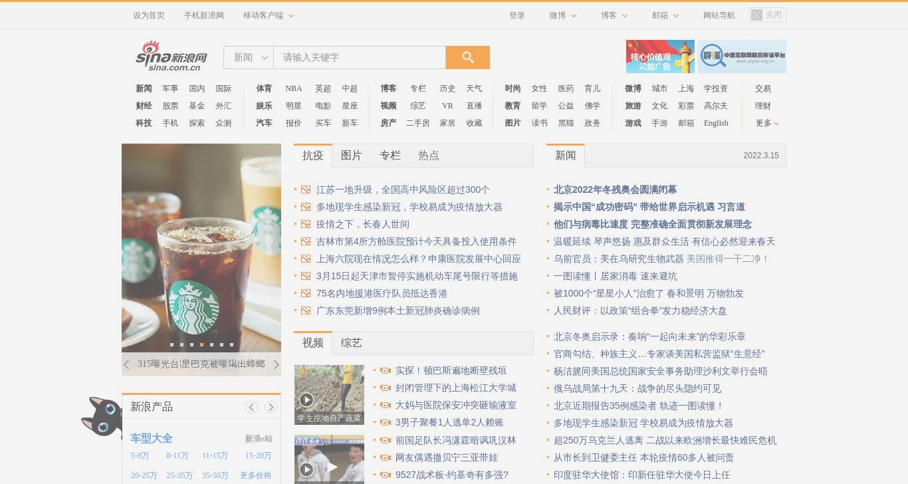Select the 15-20万 price range
The width and height of the screenshot is (908, 484).
pos(259,455)
